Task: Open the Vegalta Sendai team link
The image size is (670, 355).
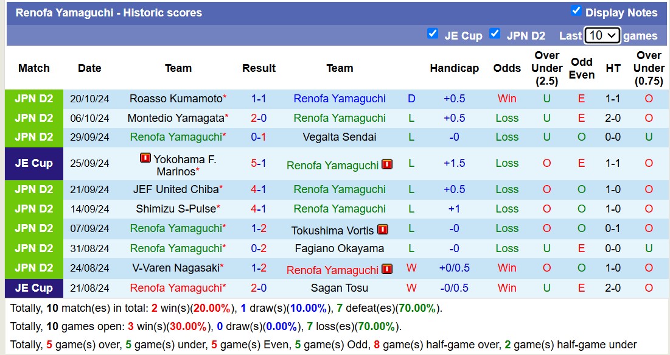Action: (340, 137)
